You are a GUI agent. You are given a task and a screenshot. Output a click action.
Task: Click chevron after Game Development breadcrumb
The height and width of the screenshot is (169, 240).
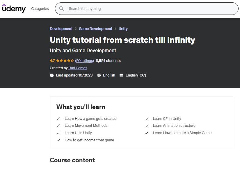click(115, 29)
